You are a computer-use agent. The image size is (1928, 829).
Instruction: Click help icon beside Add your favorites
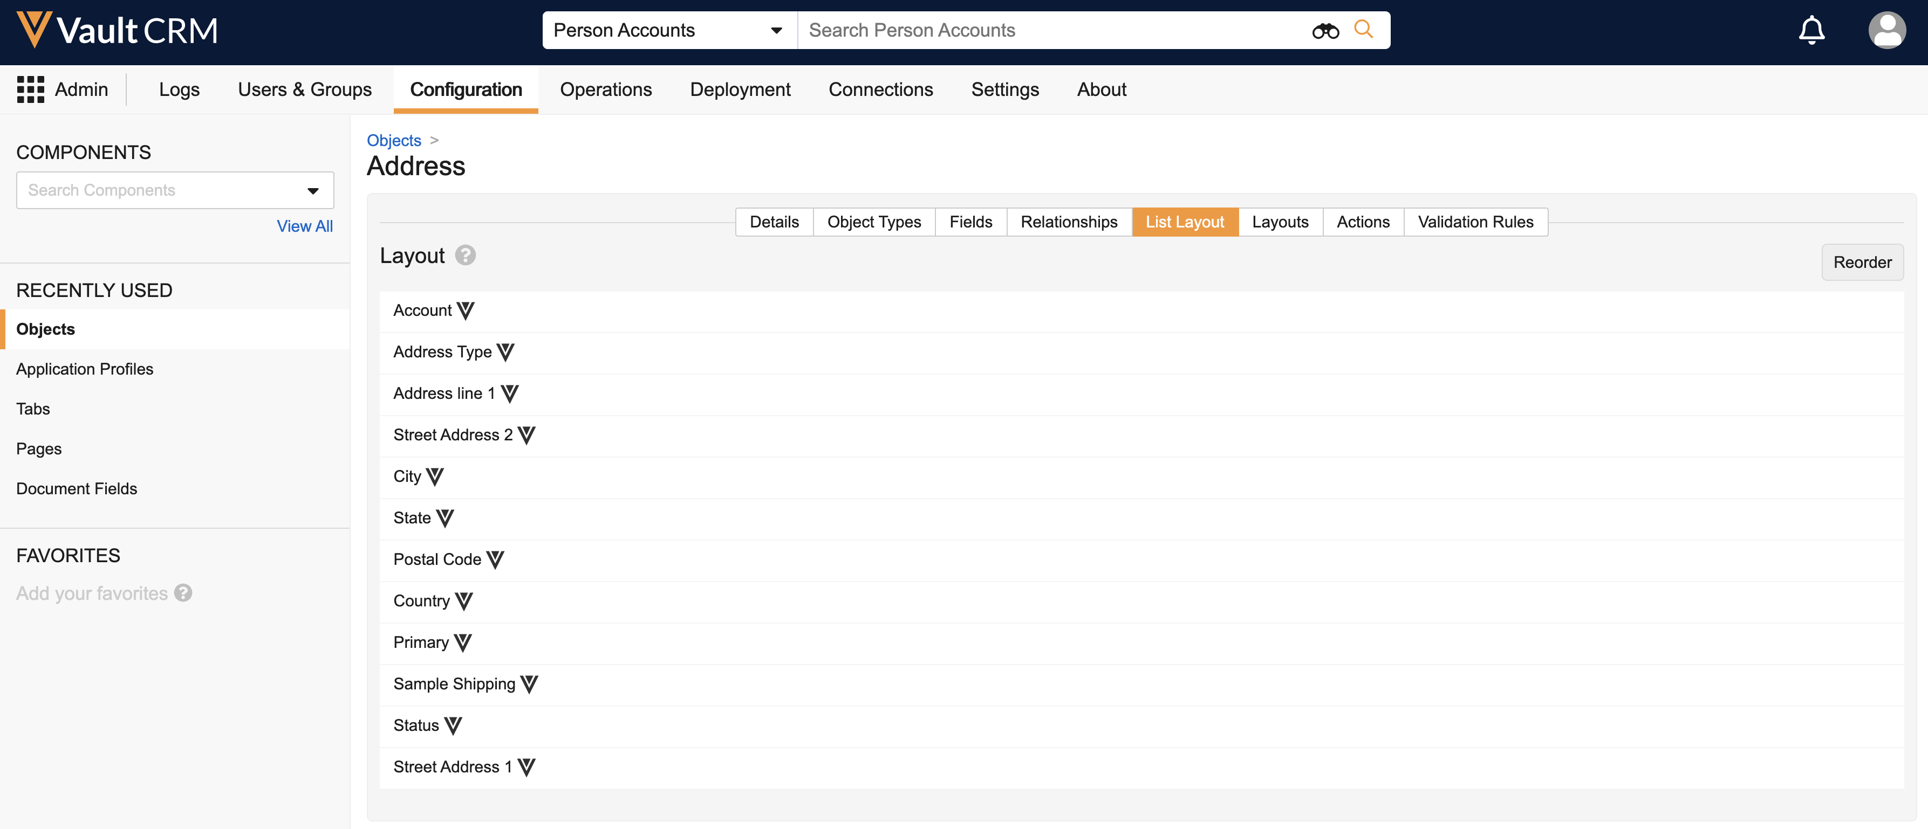[x=183, y=593]
